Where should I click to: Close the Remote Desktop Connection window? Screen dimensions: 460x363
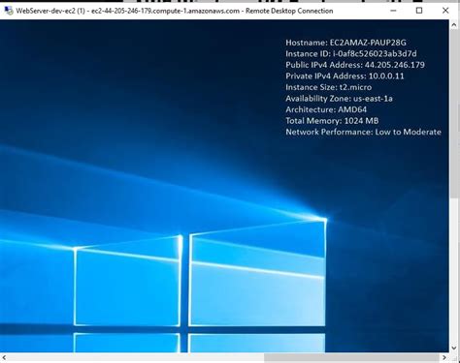pos(445,11)
